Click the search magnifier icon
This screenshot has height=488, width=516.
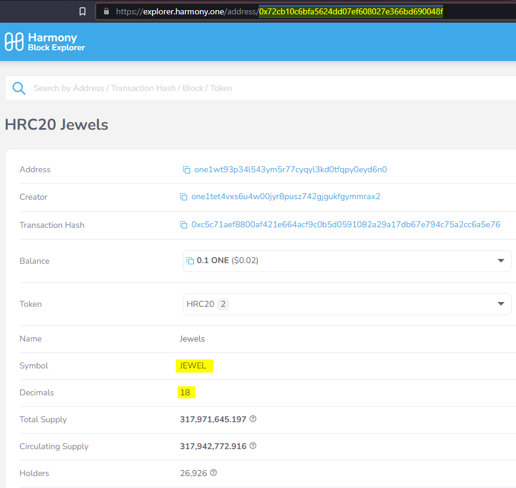pyautogui.click(x=19, y=87)
